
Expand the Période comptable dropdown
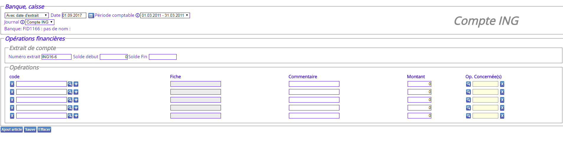tap(165, 15)
